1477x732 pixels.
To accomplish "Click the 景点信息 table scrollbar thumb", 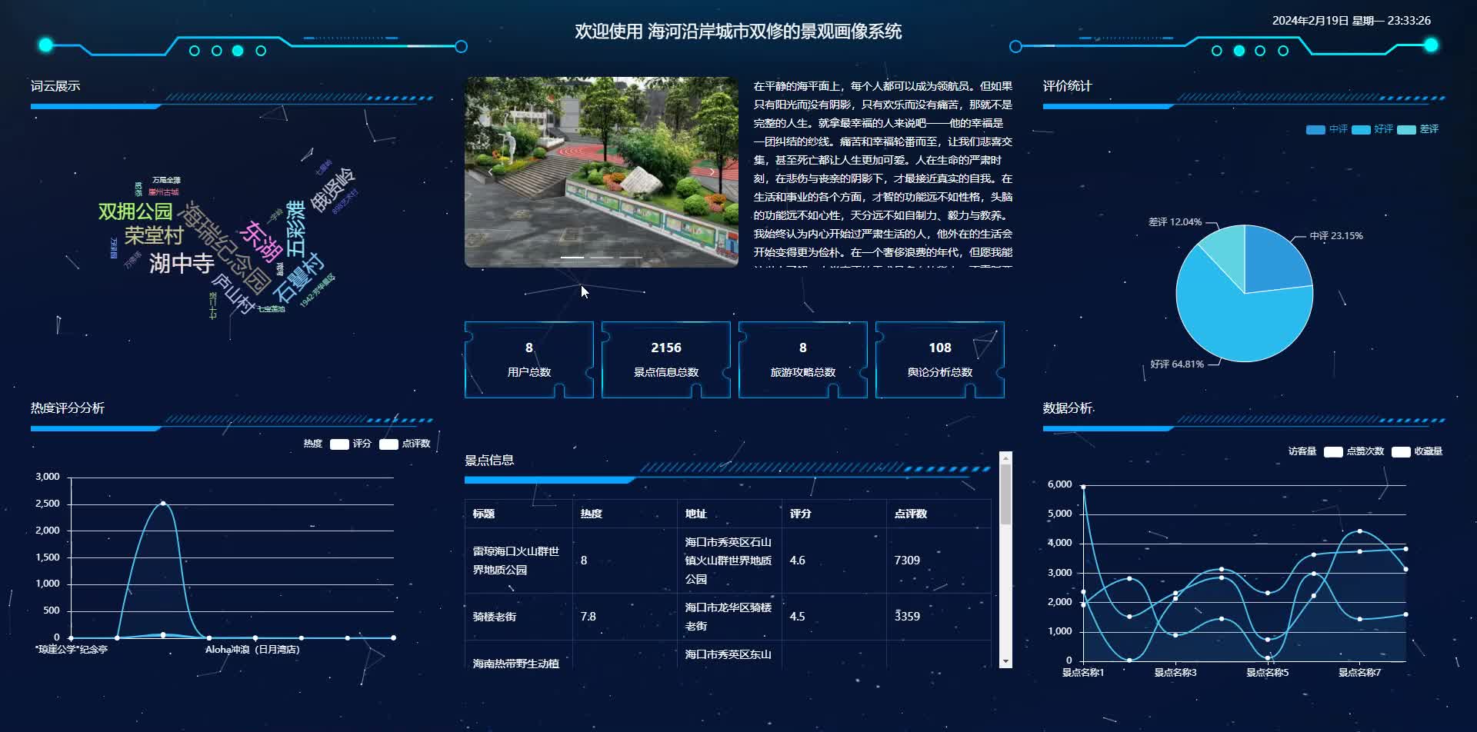I will (x=1005, y=494).
